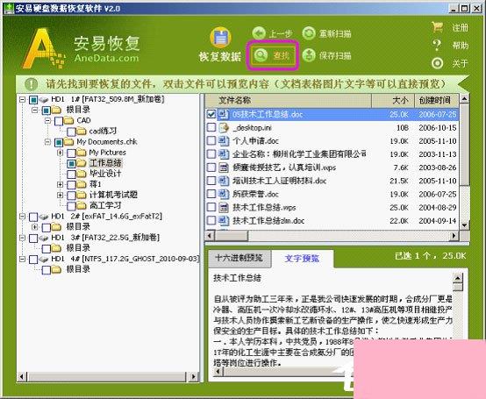This screenshot has width=486, height=399.
Task: Click the 帮助 help link
Action: pyautogui.click(x=460, y=46)
